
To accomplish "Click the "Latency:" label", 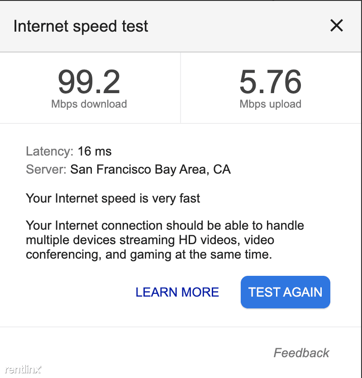I will coord(49,151).
